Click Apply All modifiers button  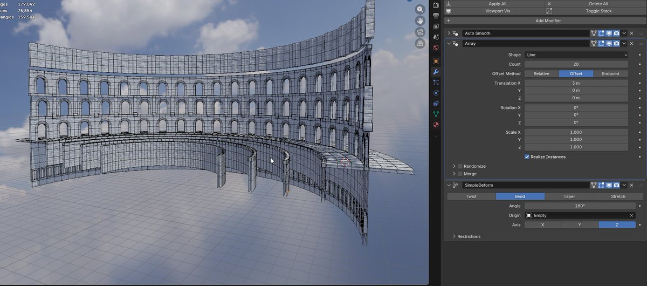pos(494,4)
